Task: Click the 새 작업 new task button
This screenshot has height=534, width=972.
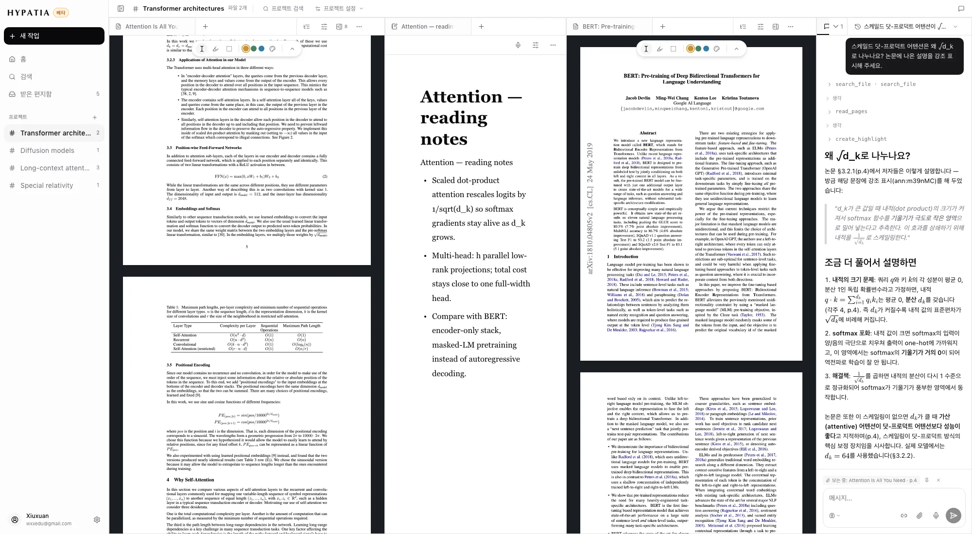Action: [x=54, y=36]
